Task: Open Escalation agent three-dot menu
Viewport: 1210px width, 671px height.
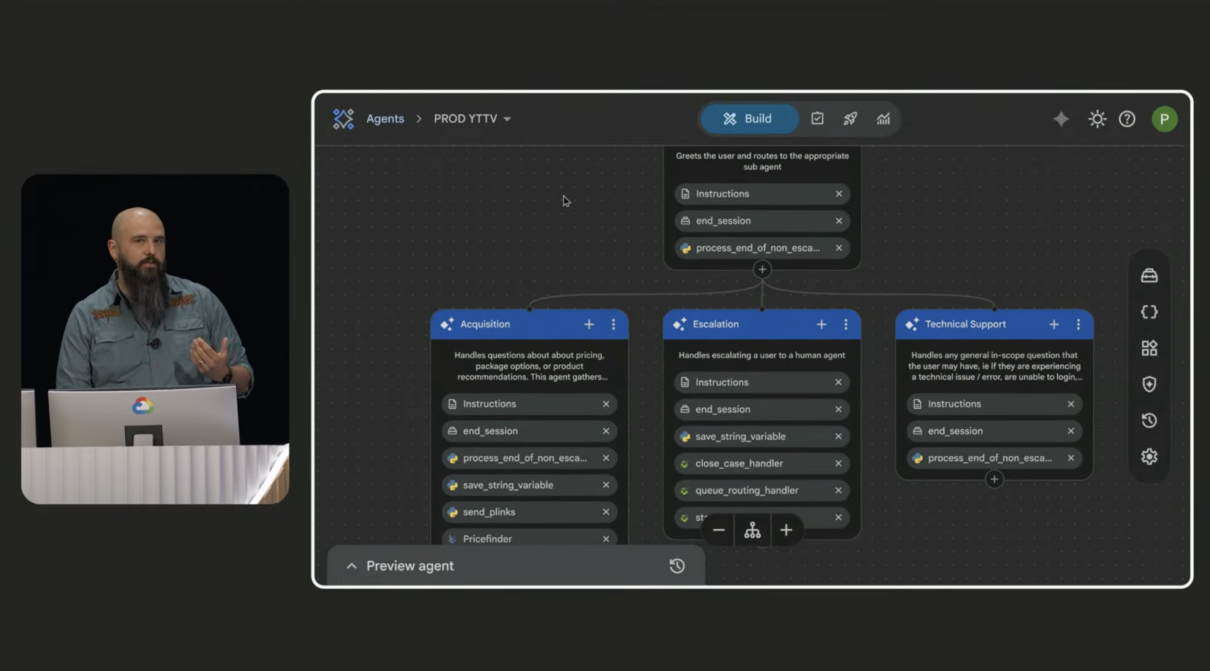Action: [846, 324]
